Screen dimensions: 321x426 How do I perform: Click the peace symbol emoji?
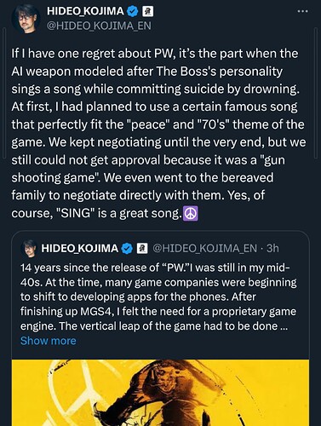[x=191, y=214]
